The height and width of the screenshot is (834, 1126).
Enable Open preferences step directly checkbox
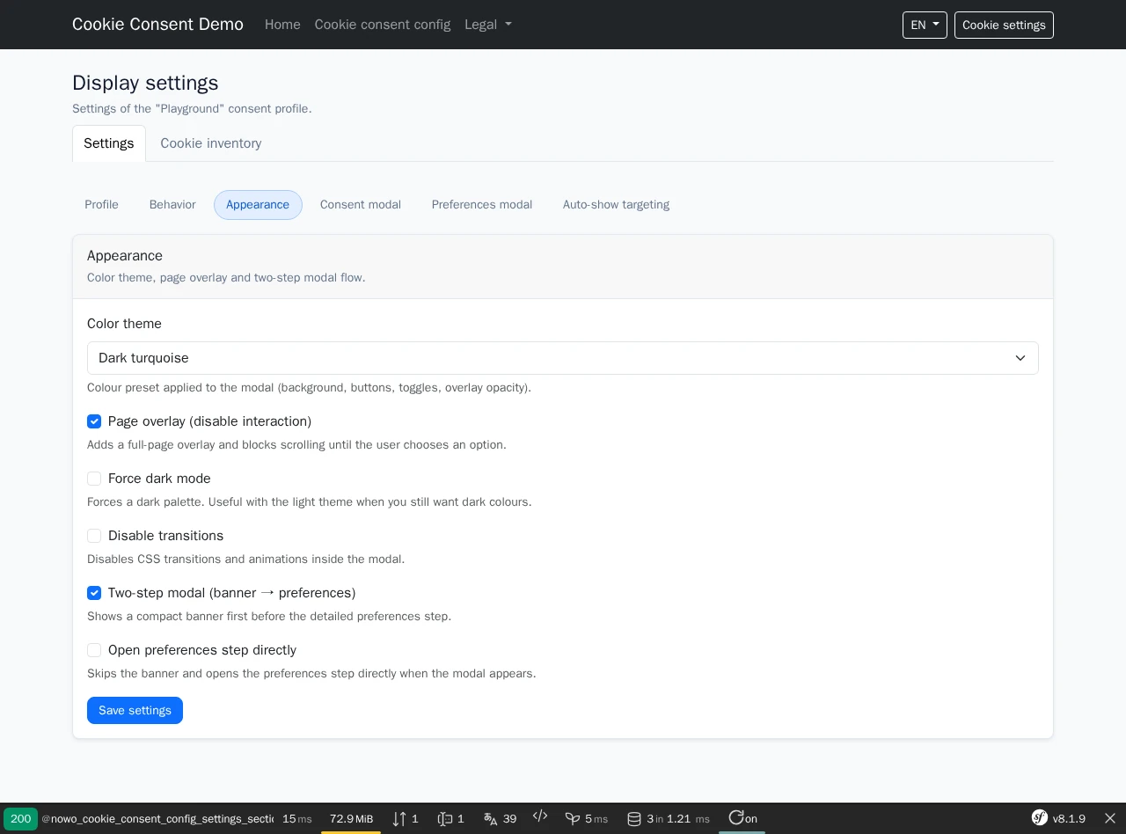(94, 650)
